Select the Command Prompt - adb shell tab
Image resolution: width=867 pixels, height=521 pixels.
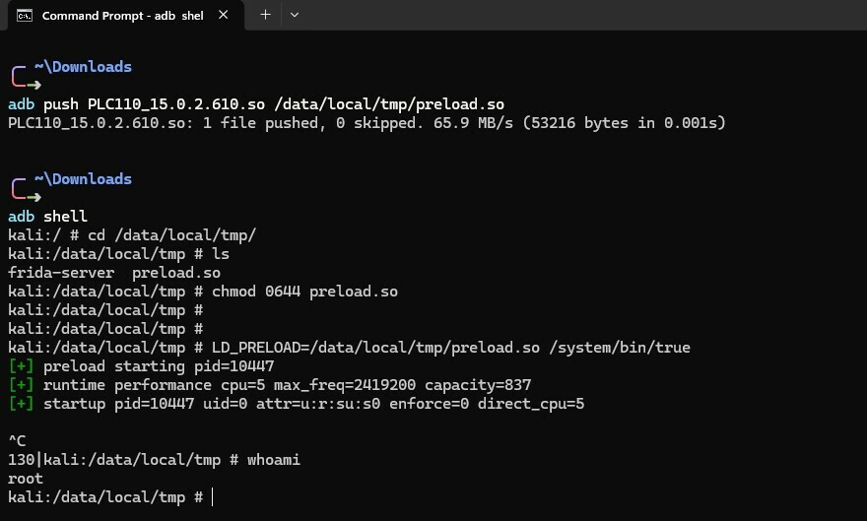click(x=123, y=16)
